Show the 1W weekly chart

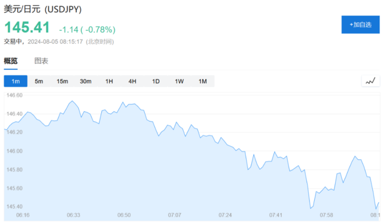pyautogui.click(x=180, y=81)
